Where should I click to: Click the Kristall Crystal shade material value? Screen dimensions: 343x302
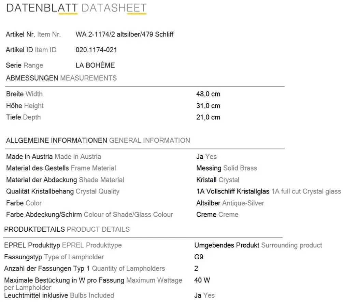218,180
